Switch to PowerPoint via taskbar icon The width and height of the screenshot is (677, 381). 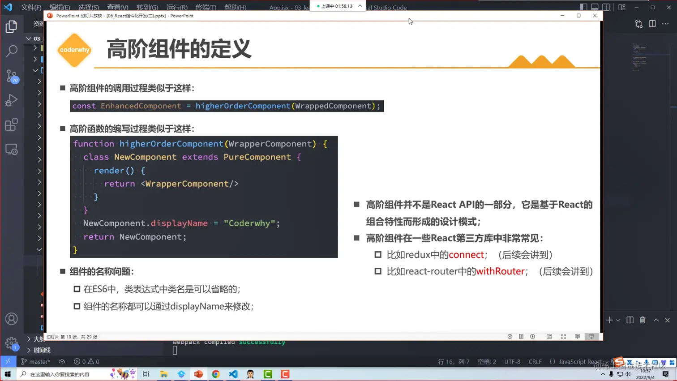pyautogui.click(x=198, y=374)
